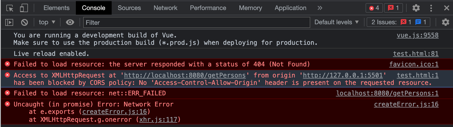Open the vue.js:9558 source link
Screen dimensions: 453x127
coord(417,35)
